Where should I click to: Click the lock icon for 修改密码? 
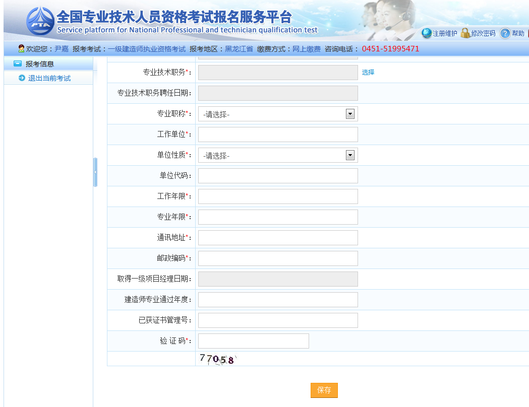point(465,33)
